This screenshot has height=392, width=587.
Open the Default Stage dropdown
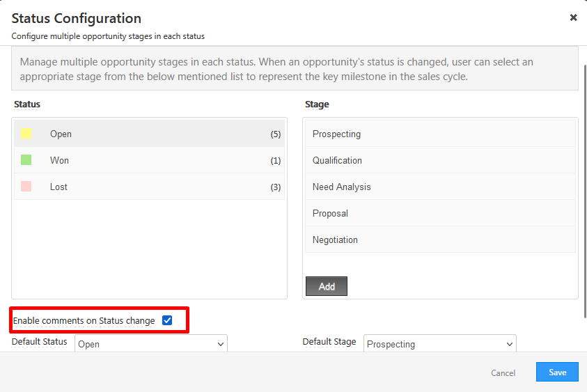(x=439, y=344)
